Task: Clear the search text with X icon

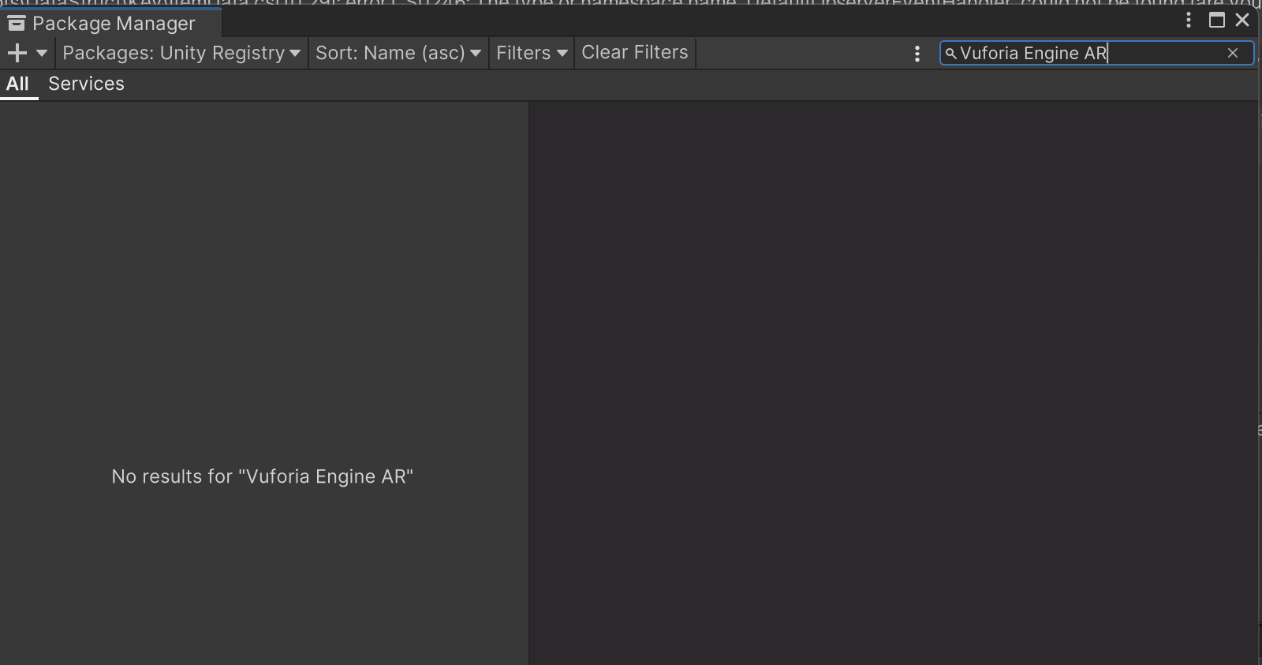Action: 1233,53
